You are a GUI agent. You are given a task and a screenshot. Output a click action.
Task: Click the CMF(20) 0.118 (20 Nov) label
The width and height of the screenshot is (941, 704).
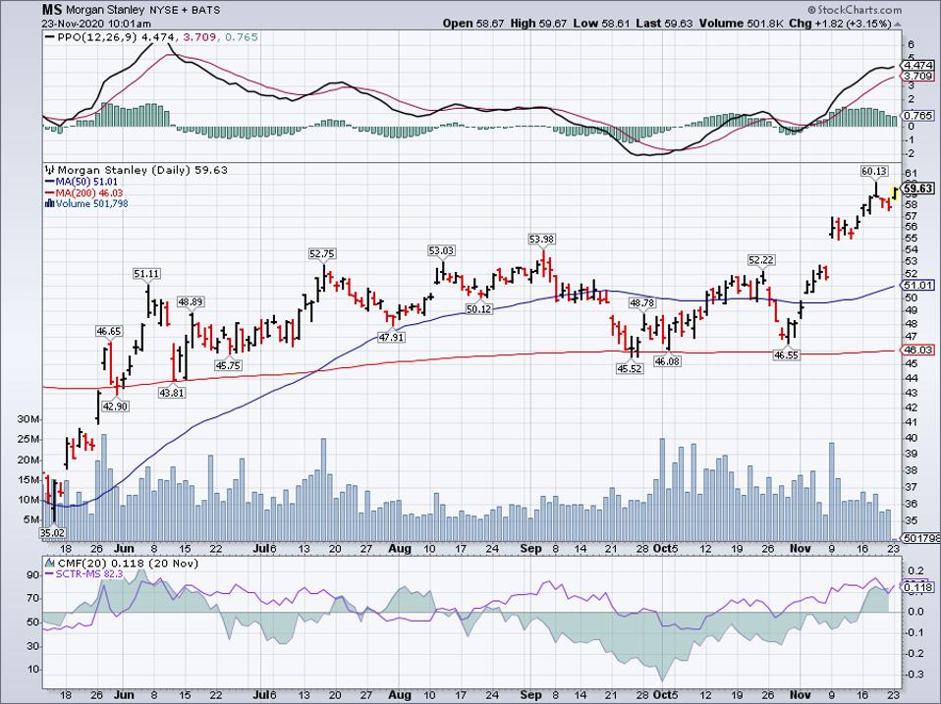tap(128, 564)
